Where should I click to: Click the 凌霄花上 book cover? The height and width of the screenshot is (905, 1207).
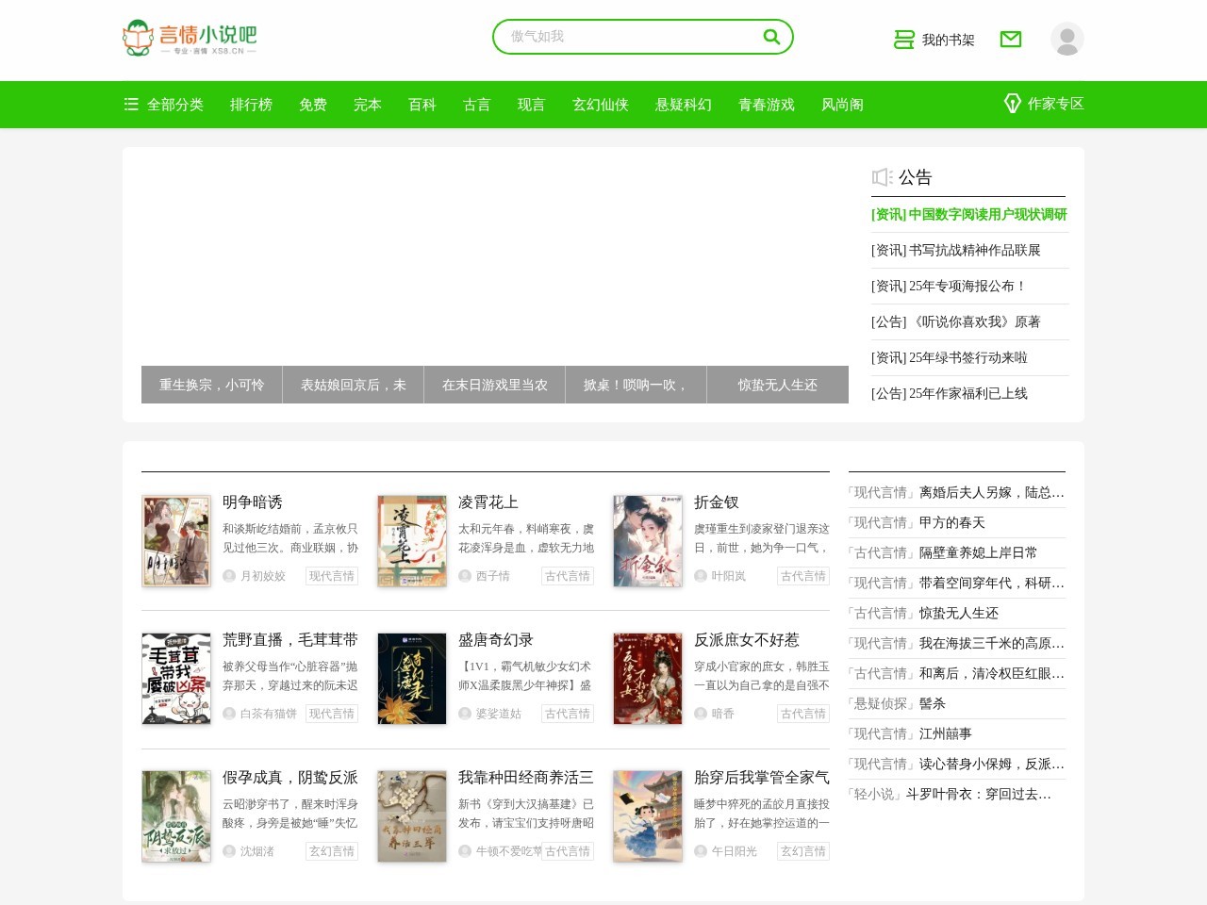pyautogui.click(x=412, y=541)
